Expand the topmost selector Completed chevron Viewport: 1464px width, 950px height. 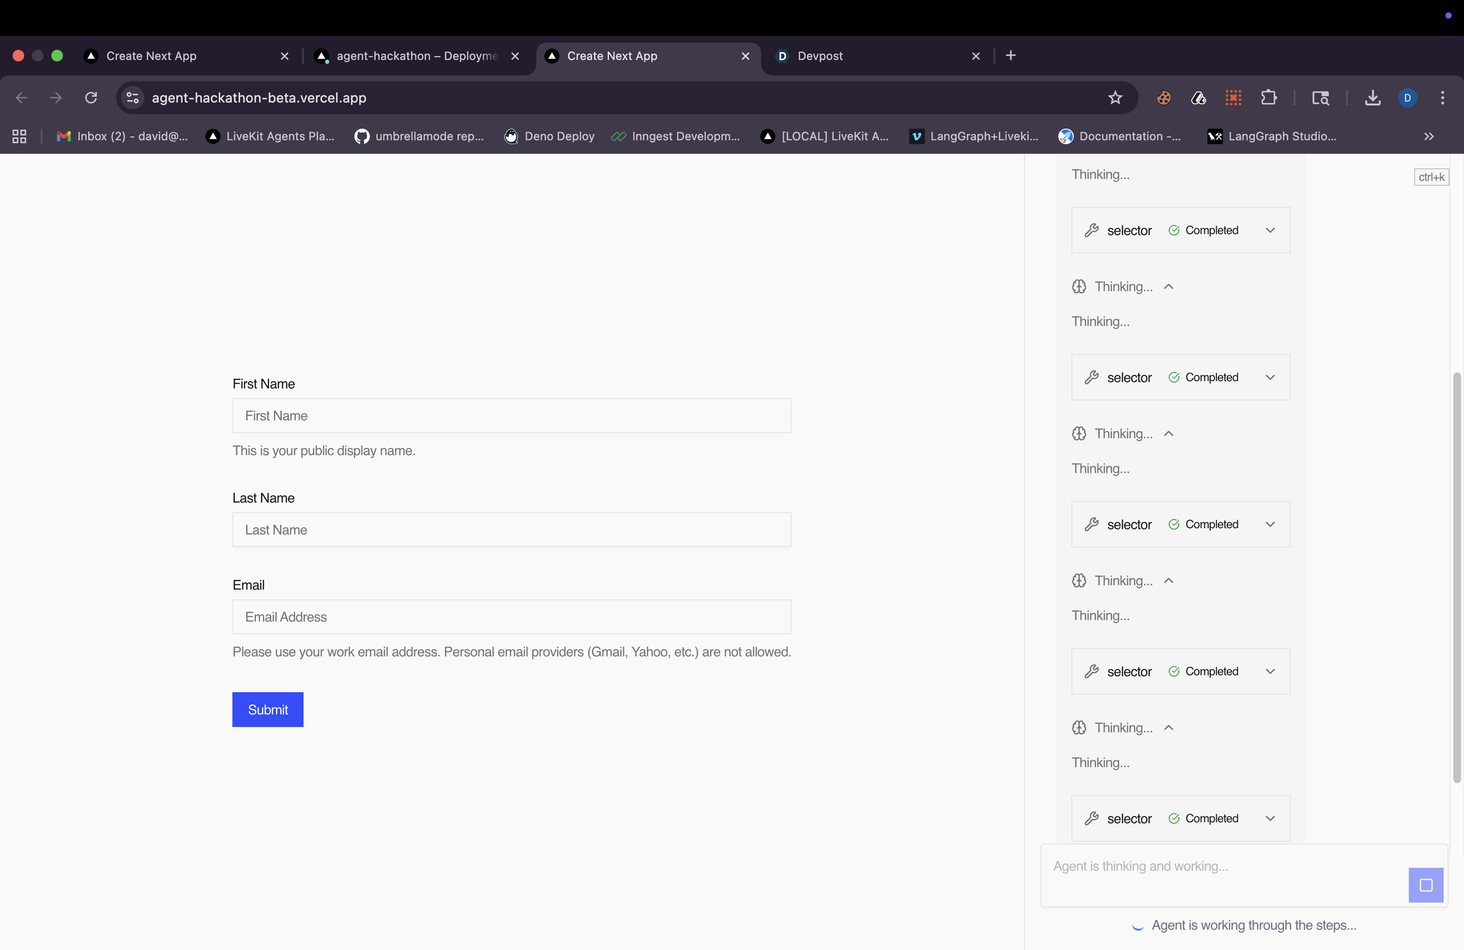click(x=1269, y=230)
